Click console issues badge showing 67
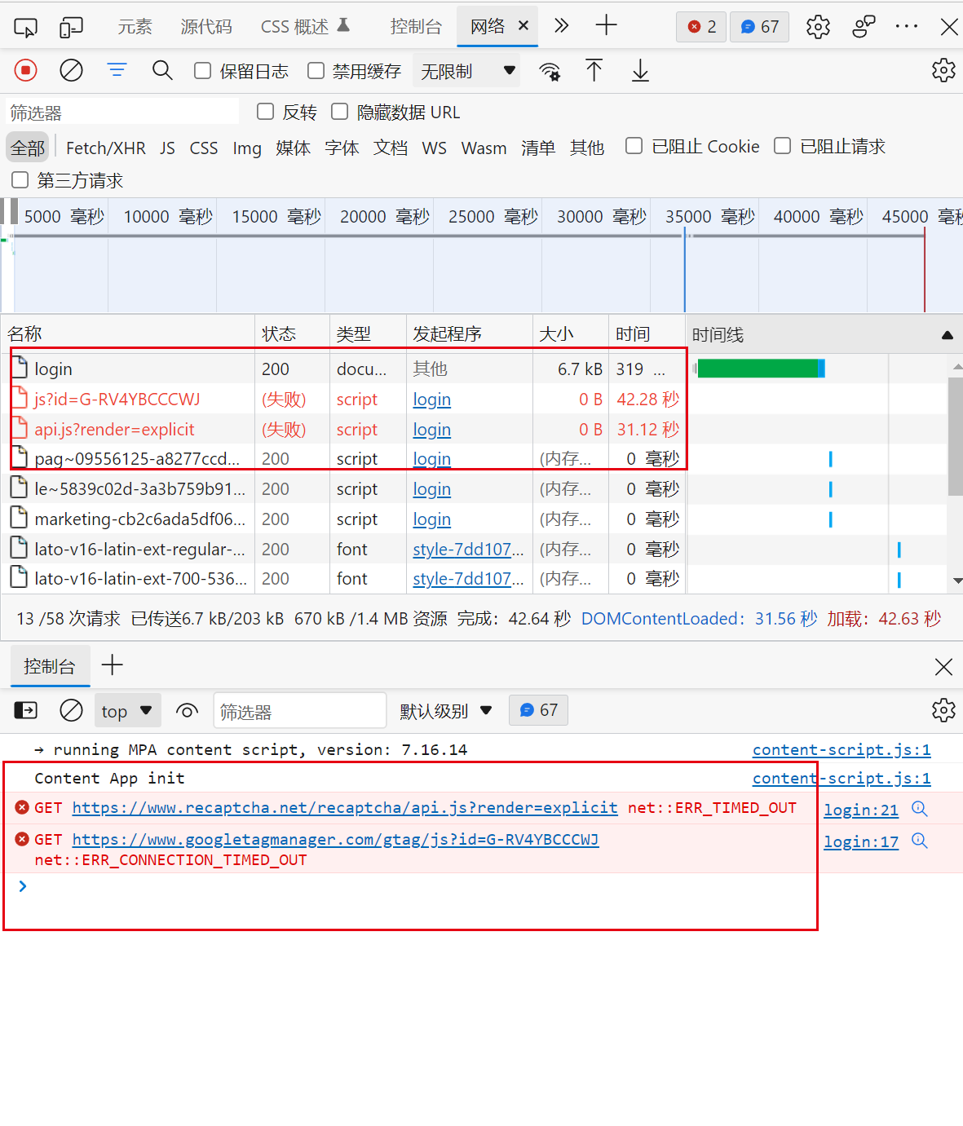This screenshot has width=963, height=1126. click(x=538, y=710)
